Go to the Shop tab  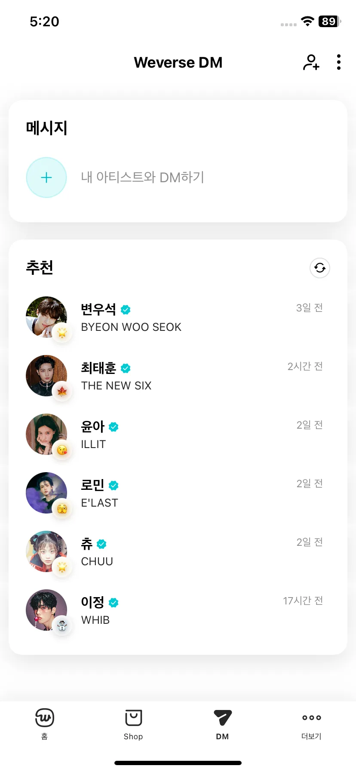pos(133,725)
